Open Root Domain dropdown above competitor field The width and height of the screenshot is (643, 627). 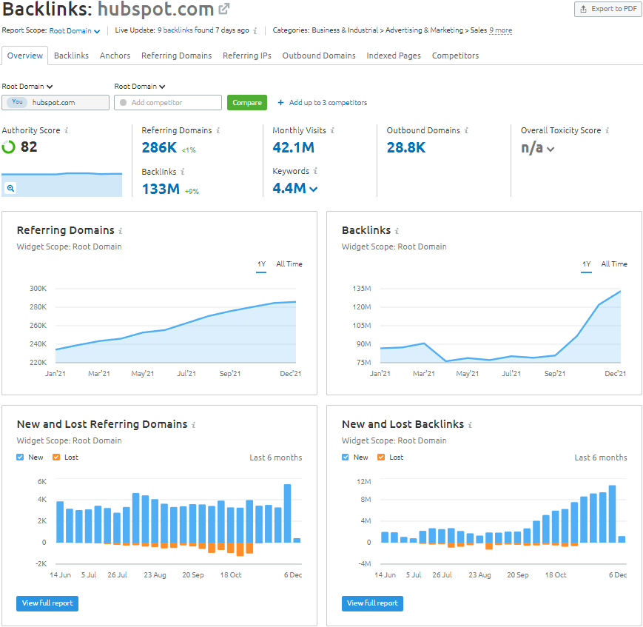pyautogui.click(x=139, y=87)
